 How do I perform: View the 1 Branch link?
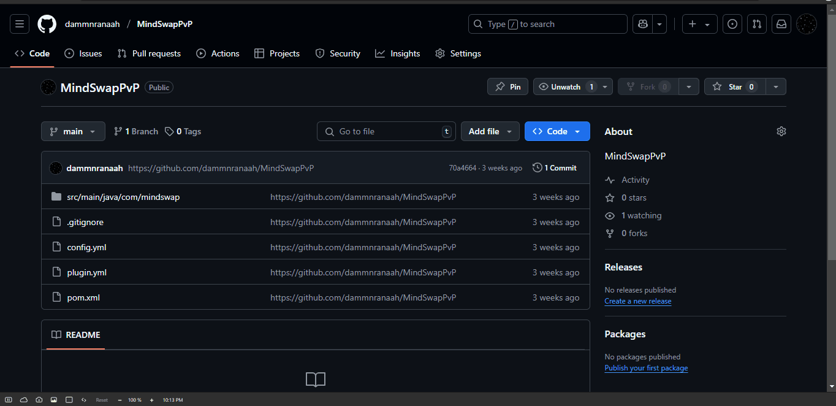136,131
